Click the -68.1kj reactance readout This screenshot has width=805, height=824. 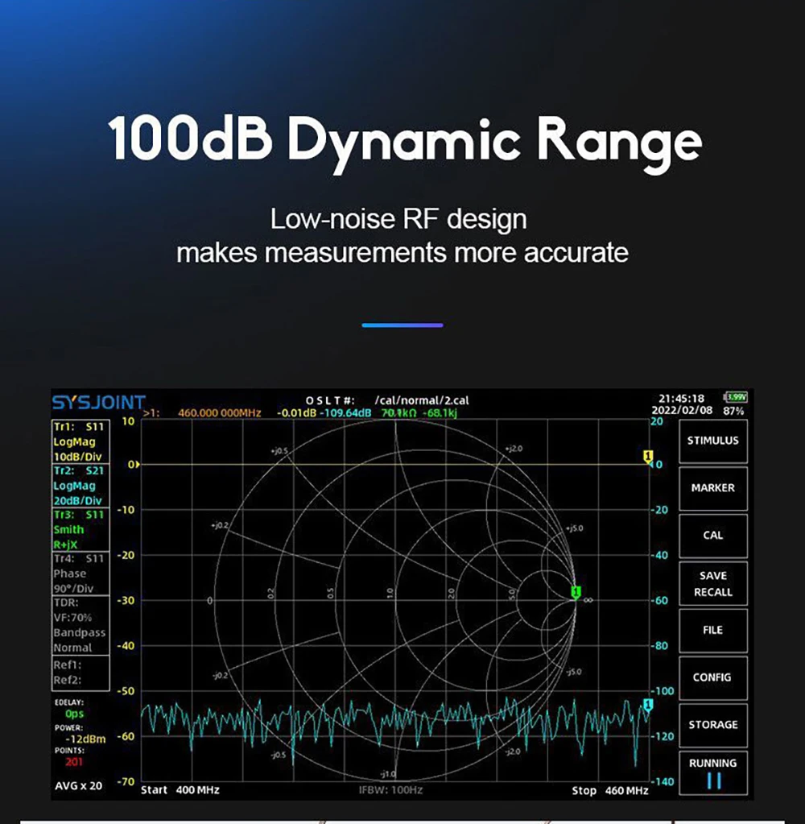pos(440,413)
